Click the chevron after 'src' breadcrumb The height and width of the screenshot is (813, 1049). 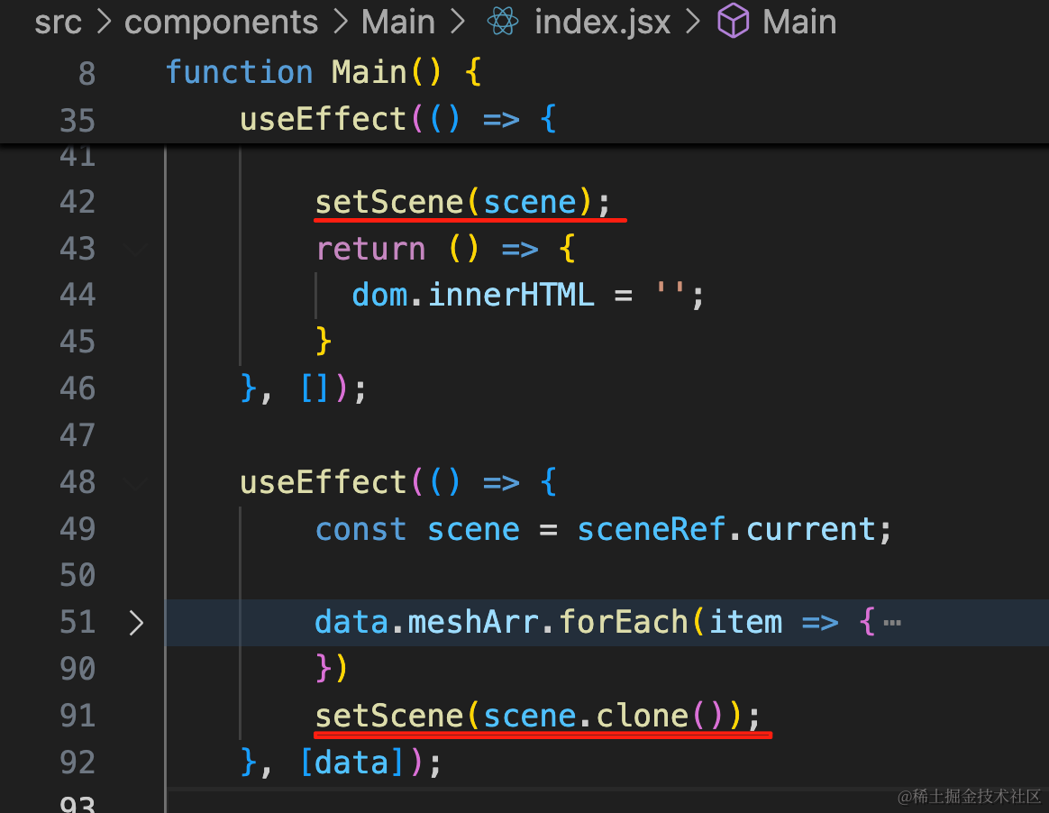[x=104, y=22]
